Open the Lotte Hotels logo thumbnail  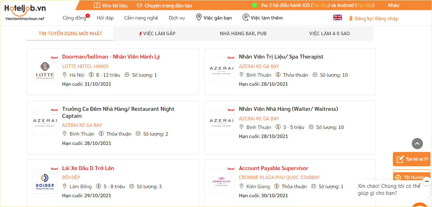(x=45, y=70)
